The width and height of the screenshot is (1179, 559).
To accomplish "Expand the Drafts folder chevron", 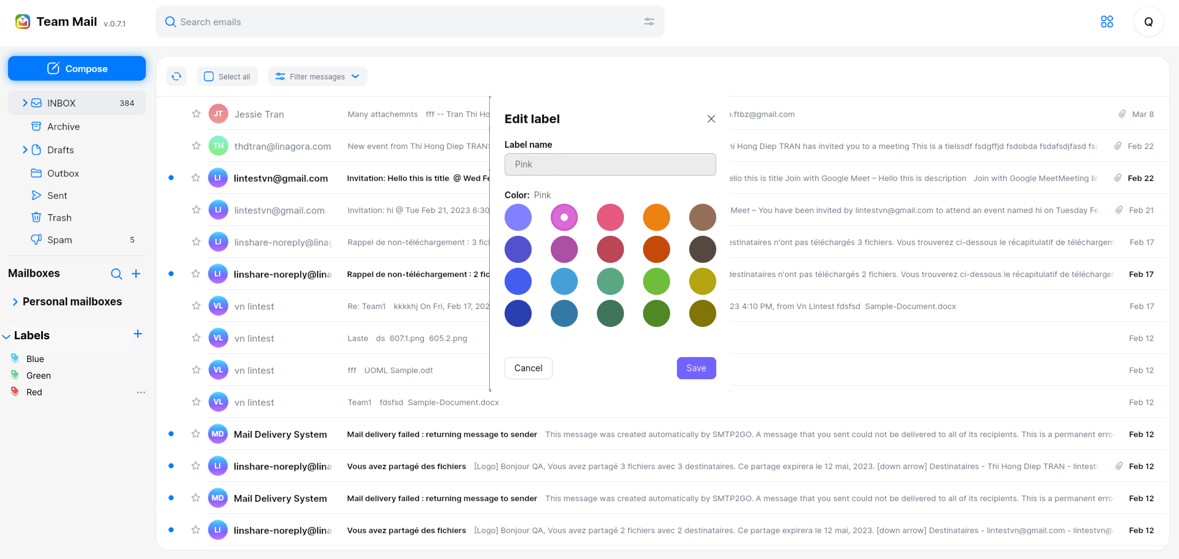I will 25,150.
